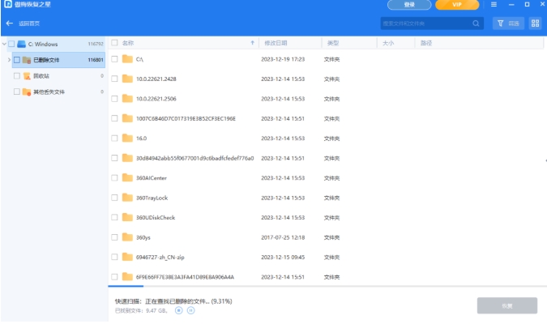Pause the quick scan
The width and height of the screenshot is (547, 324).
190,309
